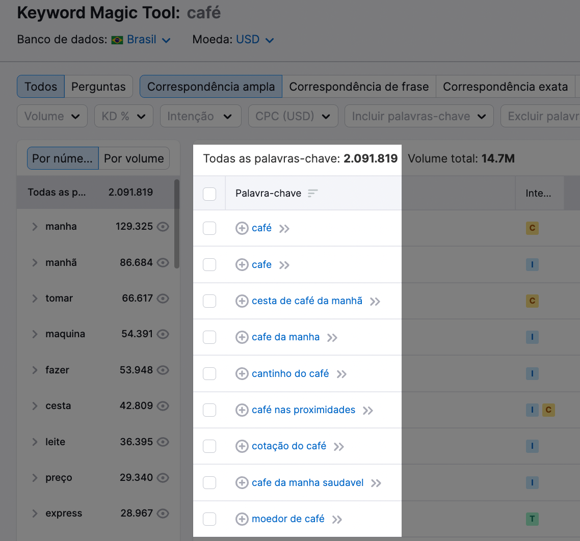Click the add icon beside moedor de café
This screenshot has height=541, width=580.
[242, 519]
